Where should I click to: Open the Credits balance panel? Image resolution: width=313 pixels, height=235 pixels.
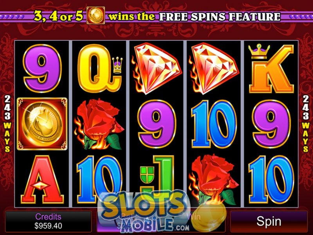pos(48,222)
